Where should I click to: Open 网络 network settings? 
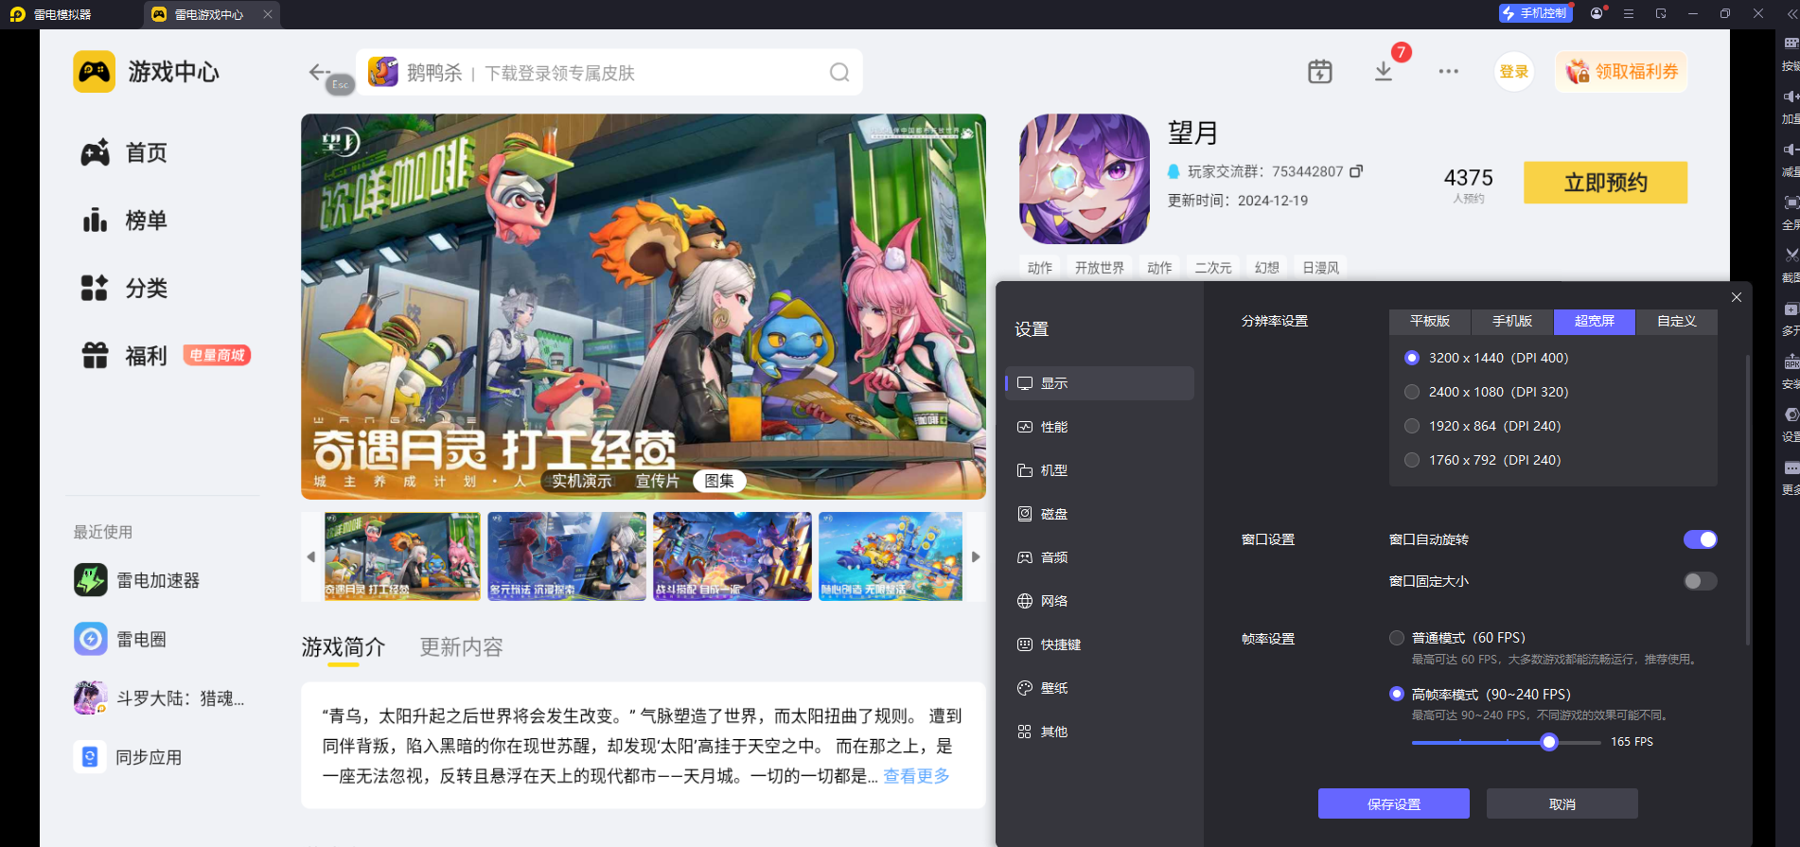click(1100, 601)
